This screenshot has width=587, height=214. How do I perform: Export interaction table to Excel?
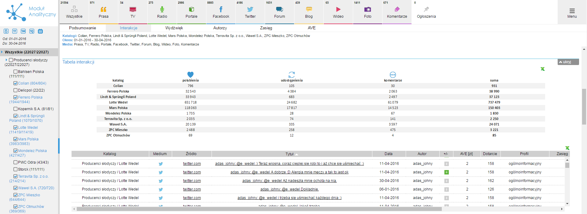(542, 69)
